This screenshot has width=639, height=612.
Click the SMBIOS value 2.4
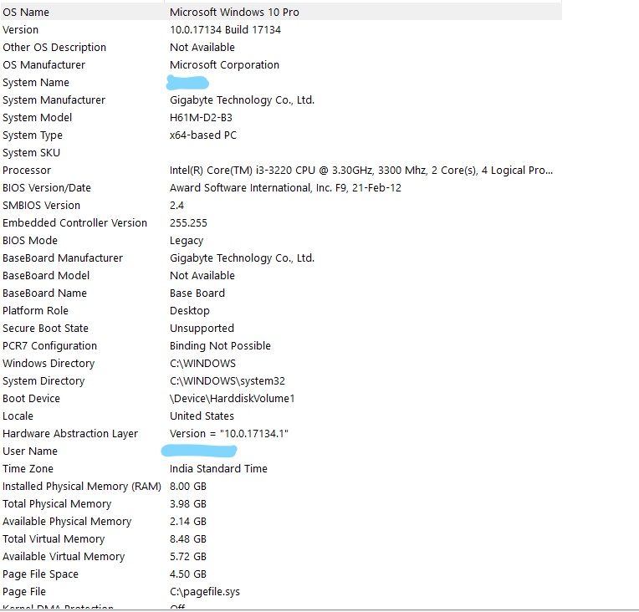pos(176,205)
